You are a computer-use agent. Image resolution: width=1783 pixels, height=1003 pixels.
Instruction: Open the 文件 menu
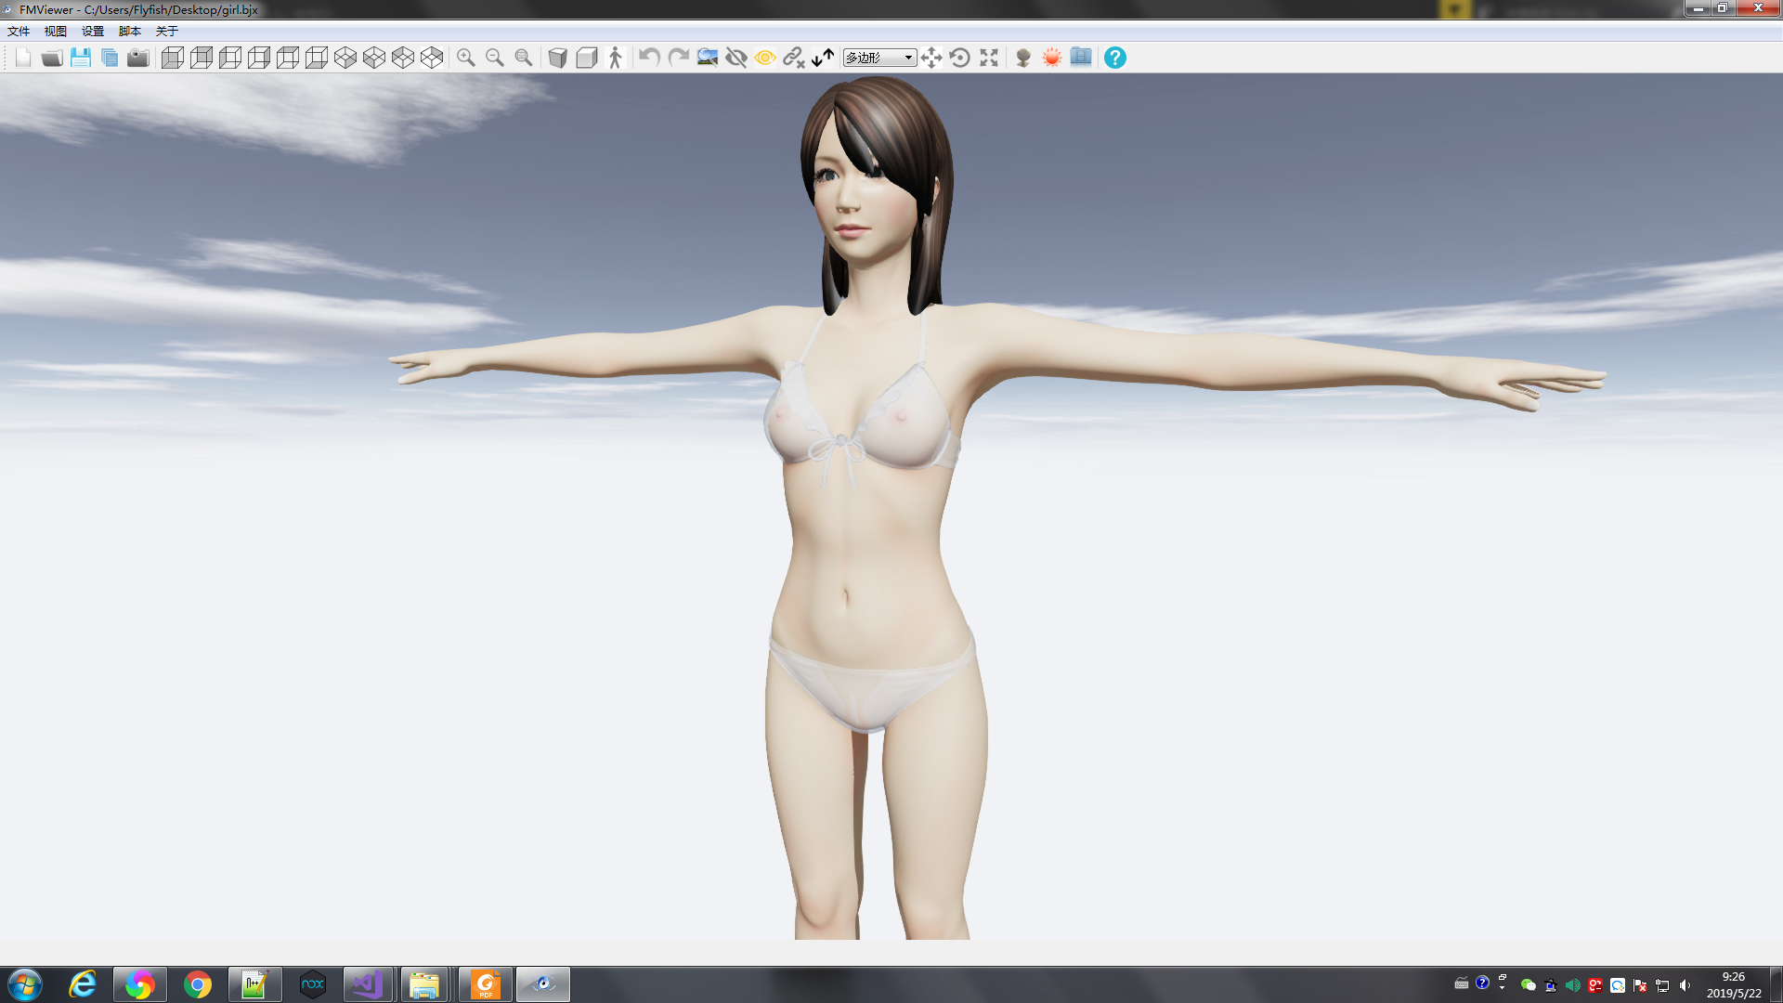(x=19, y=32)
